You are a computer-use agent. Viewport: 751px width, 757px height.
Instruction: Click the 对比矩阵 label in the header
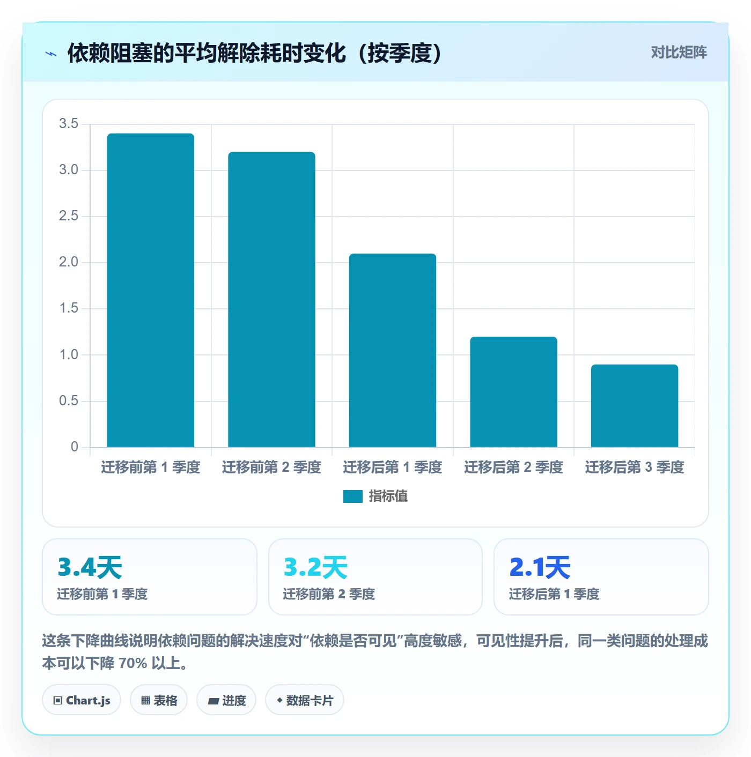coord(679,53)
